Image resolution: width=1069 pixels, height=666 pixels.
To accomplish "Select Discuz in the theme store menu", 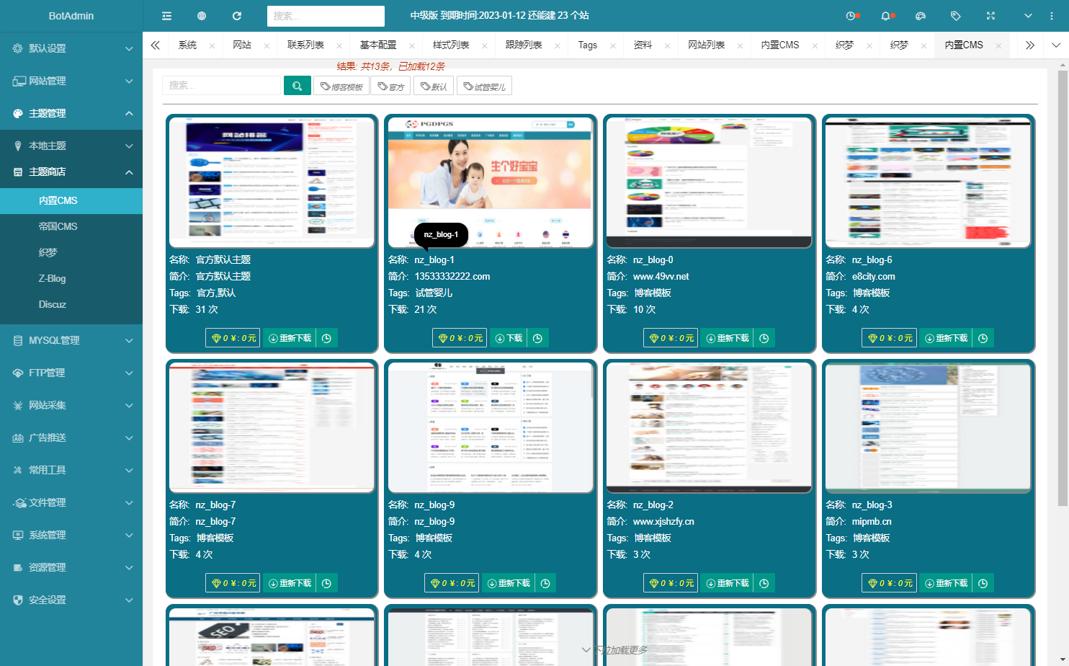I will [71, 304].
